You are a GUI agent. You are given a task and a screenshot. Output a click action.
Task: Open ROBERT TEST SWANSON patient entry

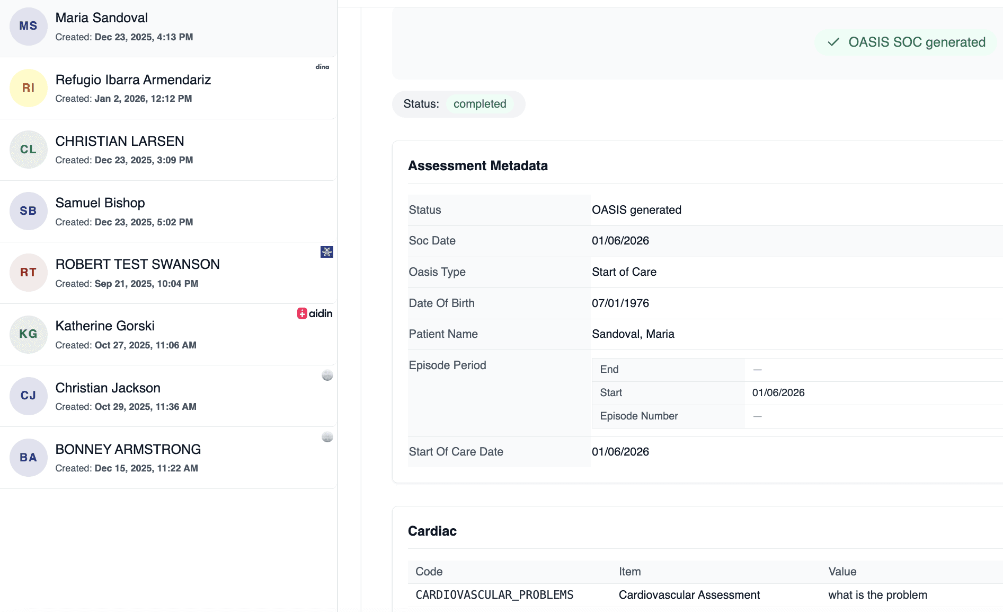(168, 273)
